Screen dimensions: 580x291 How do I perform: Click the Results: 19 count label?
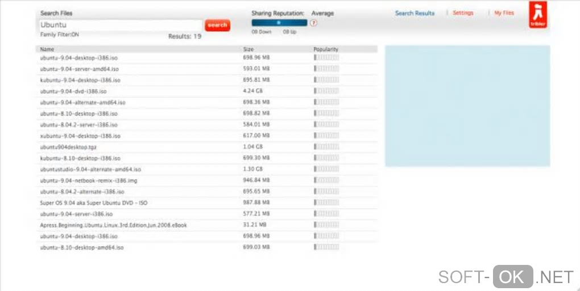coord(185,36)
